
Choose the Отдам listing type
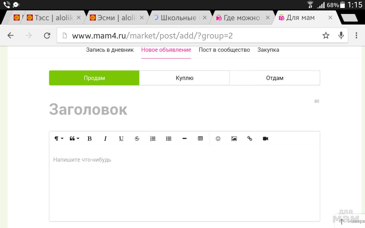click(275, 78)
